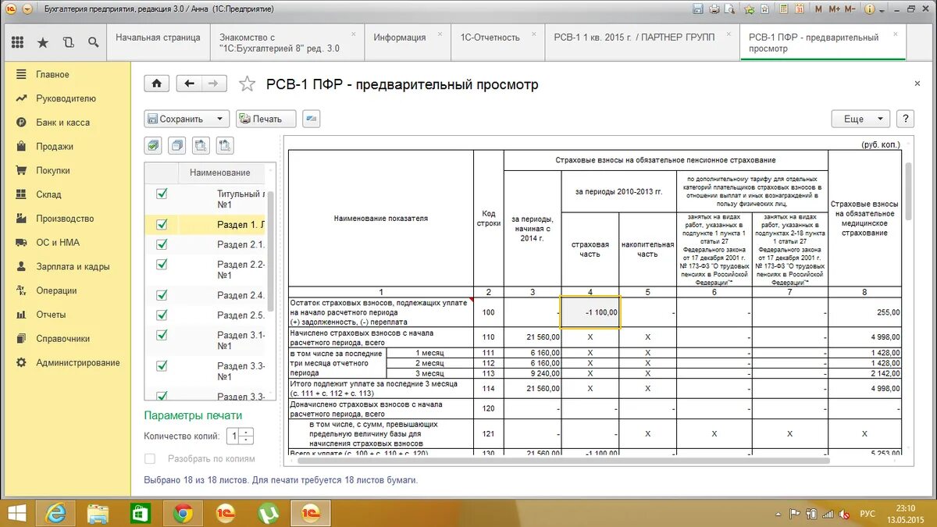The width and height of the screenshot is (937, 527).
Task: Go to home page button
Action: coord(157,84)
